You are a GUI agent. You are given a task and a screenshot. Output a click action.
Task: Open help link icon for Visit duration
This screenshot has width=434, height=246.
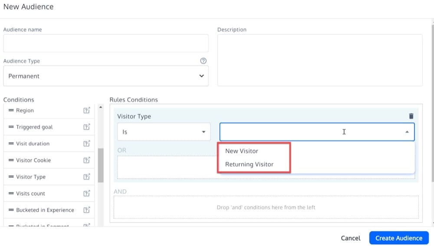[87, 144]
